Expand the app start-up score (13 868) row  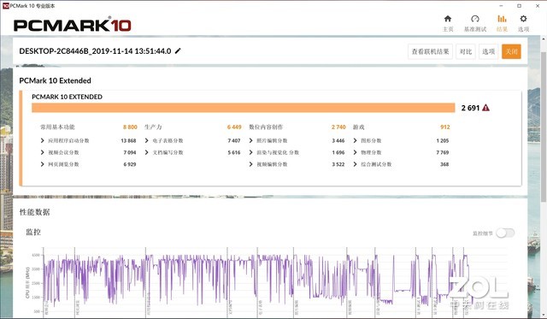click(88, 140)
